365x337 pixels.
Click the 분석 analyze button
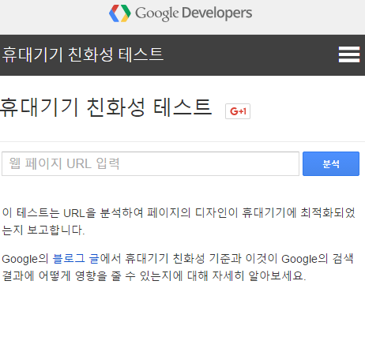[331, 163]
